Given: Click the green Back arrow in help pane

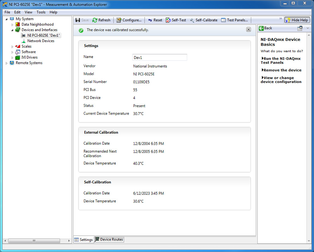Looking at the screenshot, I should (261, 28).
